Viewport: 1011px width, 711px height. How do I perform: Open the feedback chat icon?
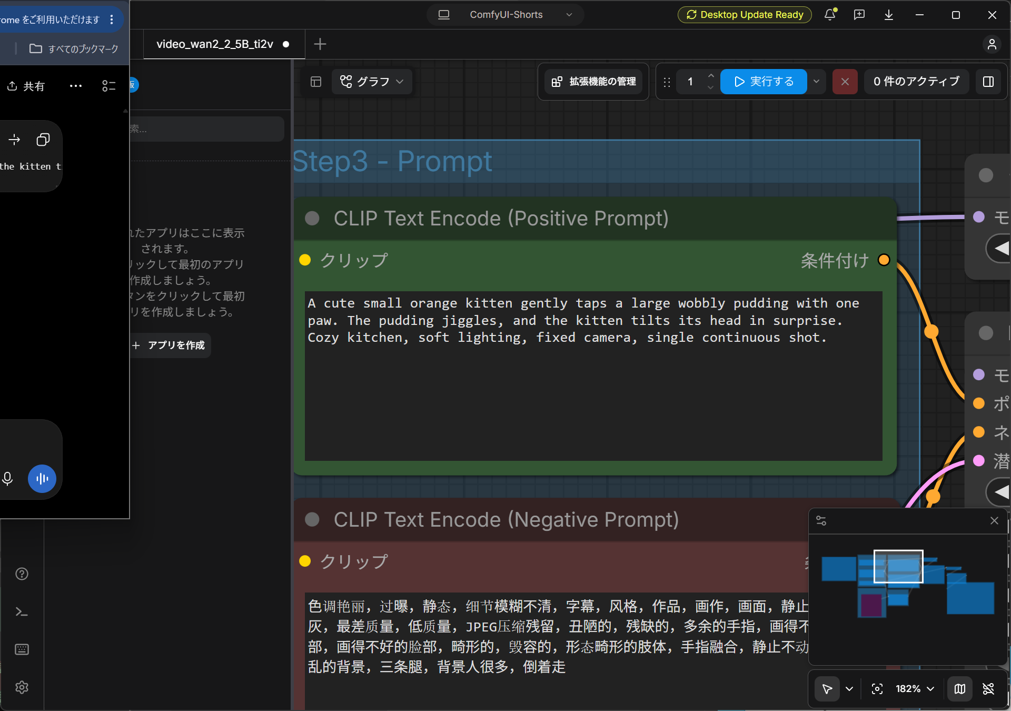point(859,15)
